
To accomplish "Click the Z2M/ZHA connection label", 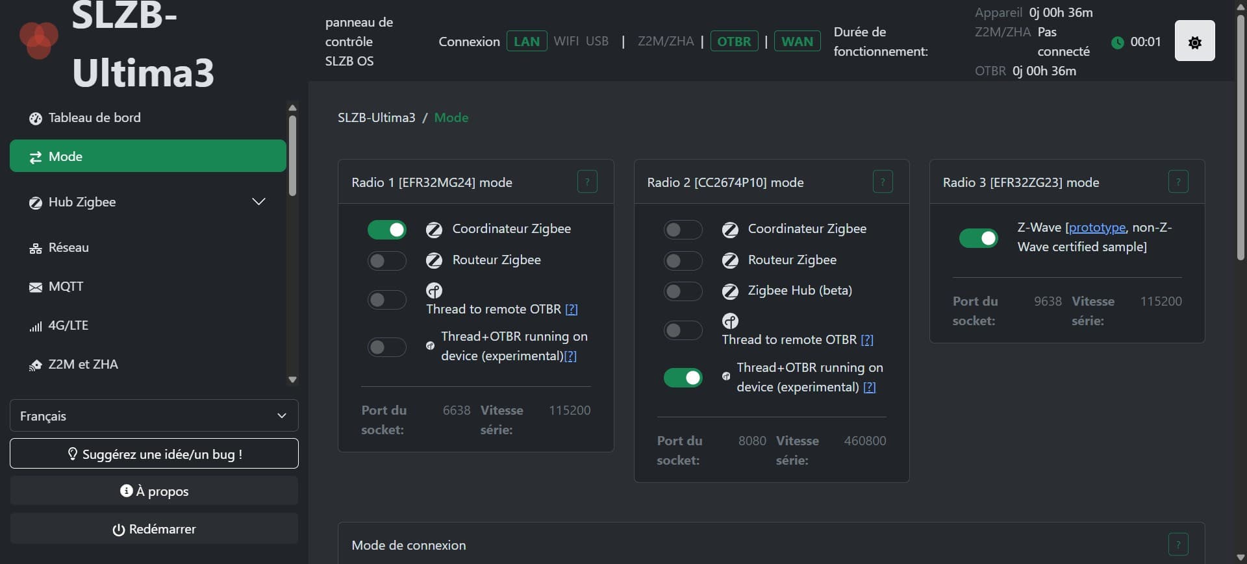I will click(666, 42).
